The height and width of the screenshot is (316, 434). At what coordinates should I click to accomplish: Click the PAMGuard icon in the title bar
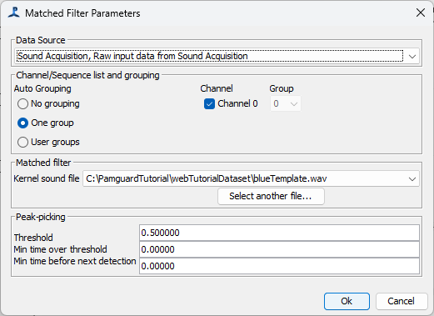coord(14,13)
